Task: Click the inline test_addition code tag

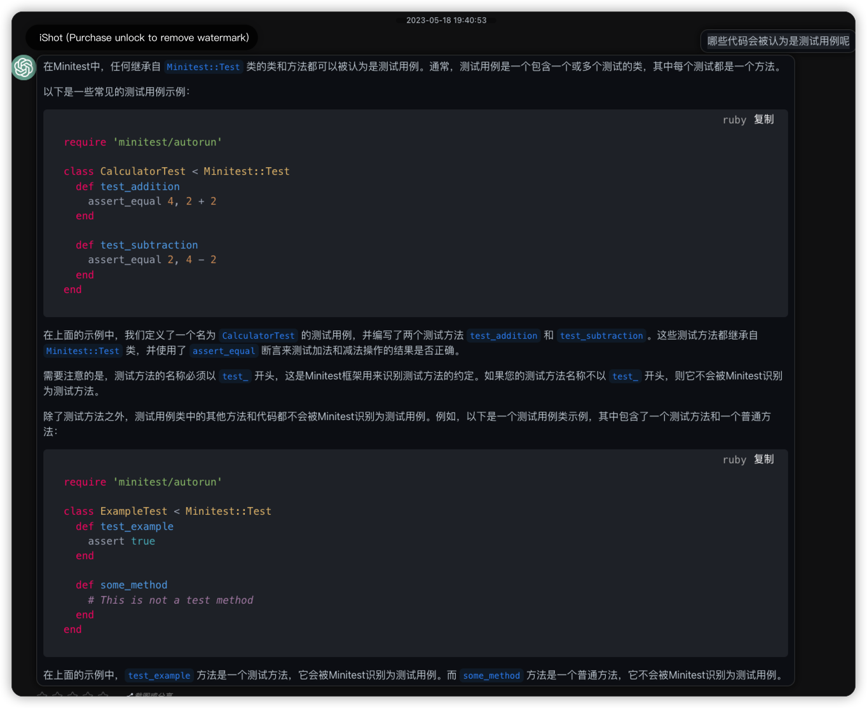Action: coord(503,336)
